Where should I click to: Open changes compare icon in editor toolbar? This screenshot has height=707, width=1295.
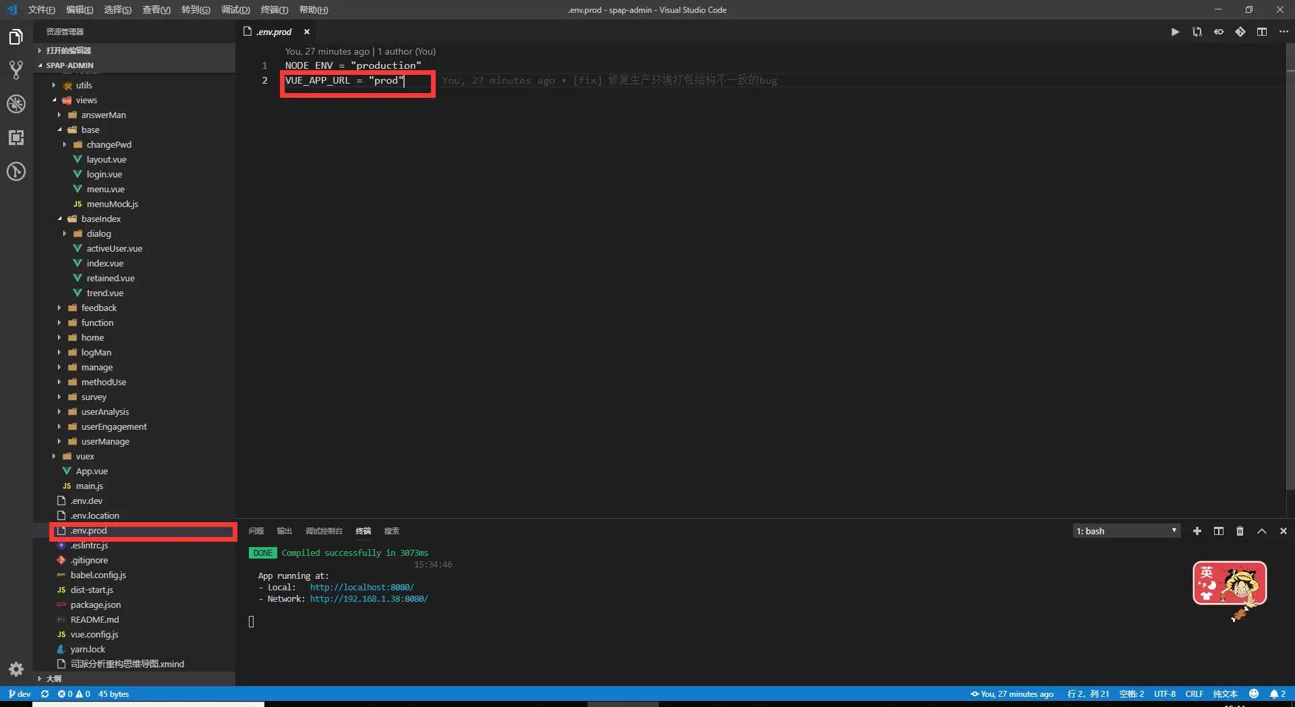(1197, 32)
